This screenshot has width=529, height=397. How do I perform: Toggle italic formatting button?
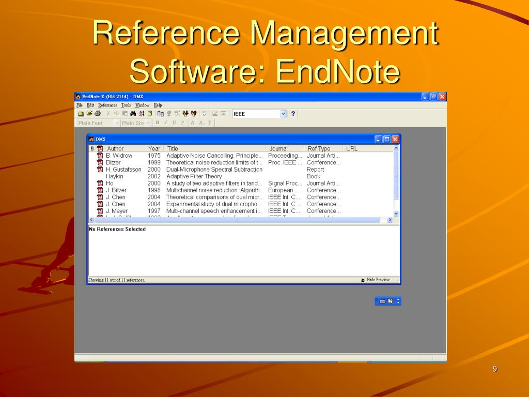[x=166, y=123]
